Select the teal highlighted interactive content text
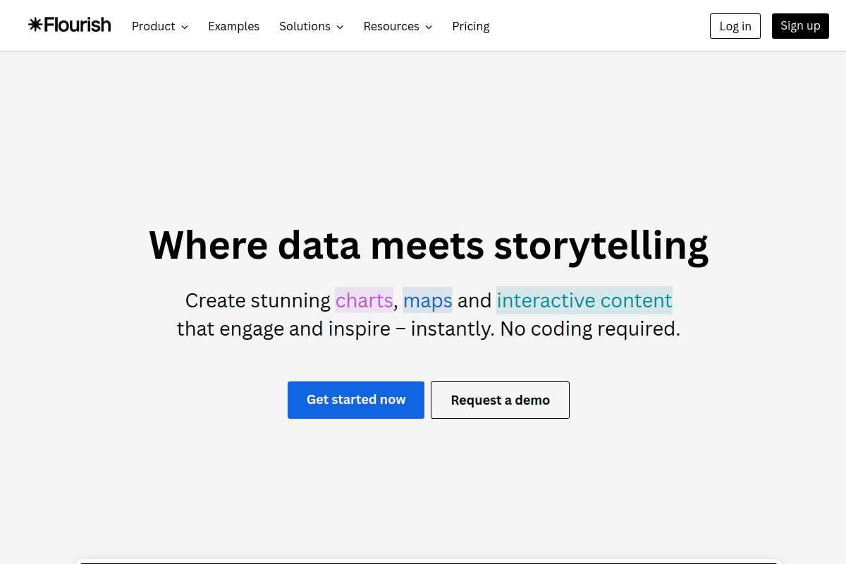846x564 pixels. click(x=584, y=300)
